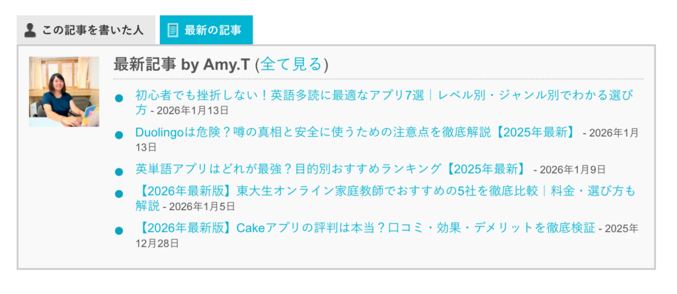
Task: Click the bullet next to the Cake article
Action: point(119,231)
